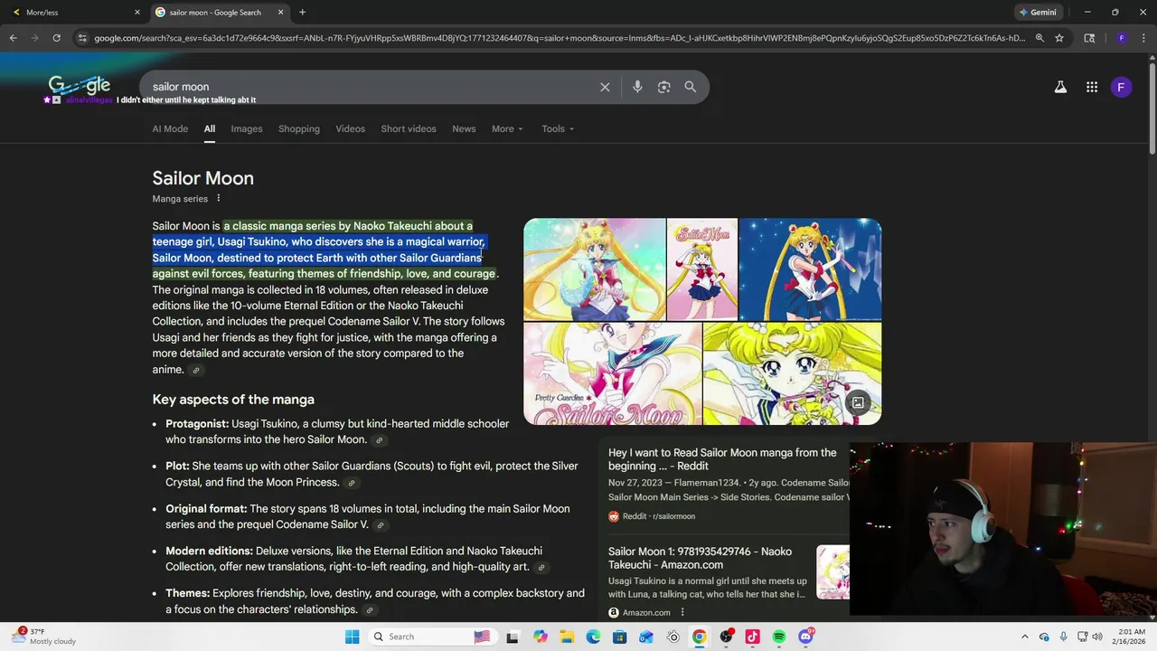Open the image gallery icon on thumbnails
The image size is (1157, 651).
click(x=858, y=402)
